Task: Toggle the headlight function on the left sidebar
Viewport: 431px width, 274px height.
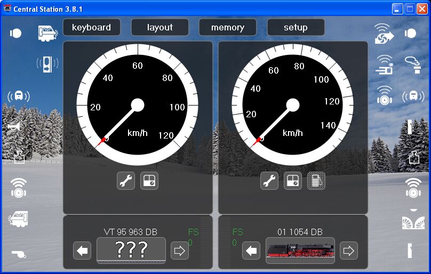Action: point(16,33)
